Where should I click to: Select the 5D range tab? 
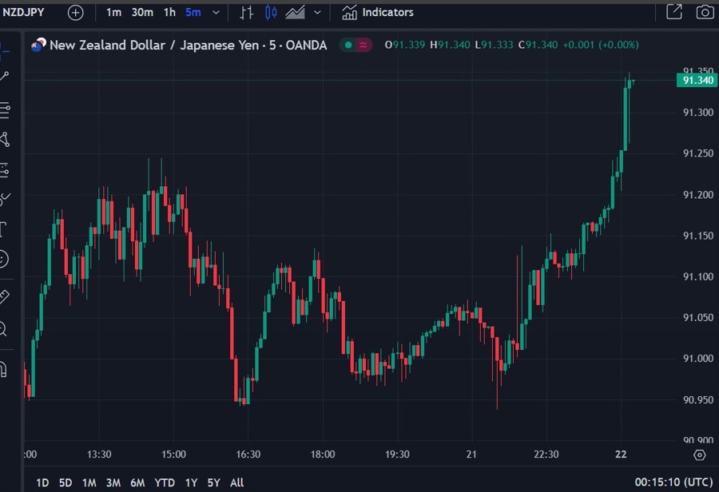click(x=64, y=482)
